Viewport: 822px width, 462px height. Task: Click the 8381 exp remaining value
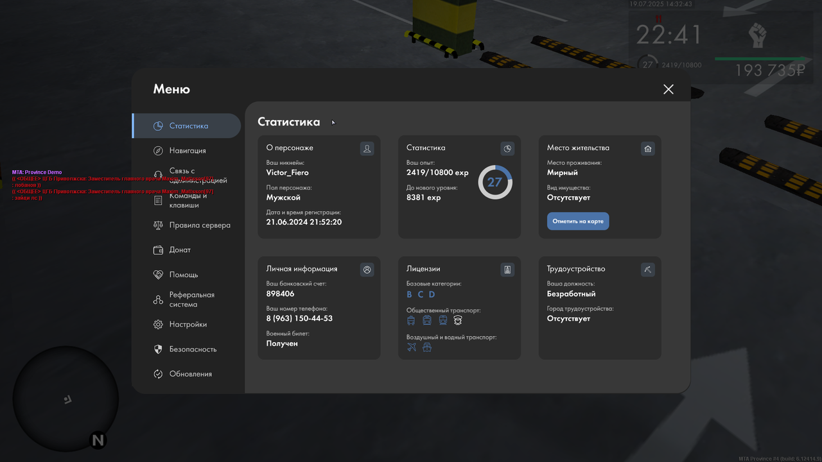coord(424,198)
